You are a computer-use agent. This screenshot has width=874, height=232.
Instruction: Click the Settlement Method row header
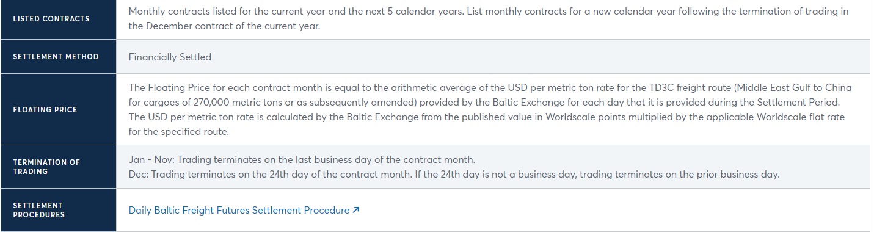click(58, 57)
